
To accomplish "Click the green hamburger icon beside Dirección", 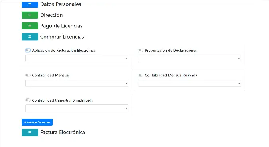I will [30, 15].
